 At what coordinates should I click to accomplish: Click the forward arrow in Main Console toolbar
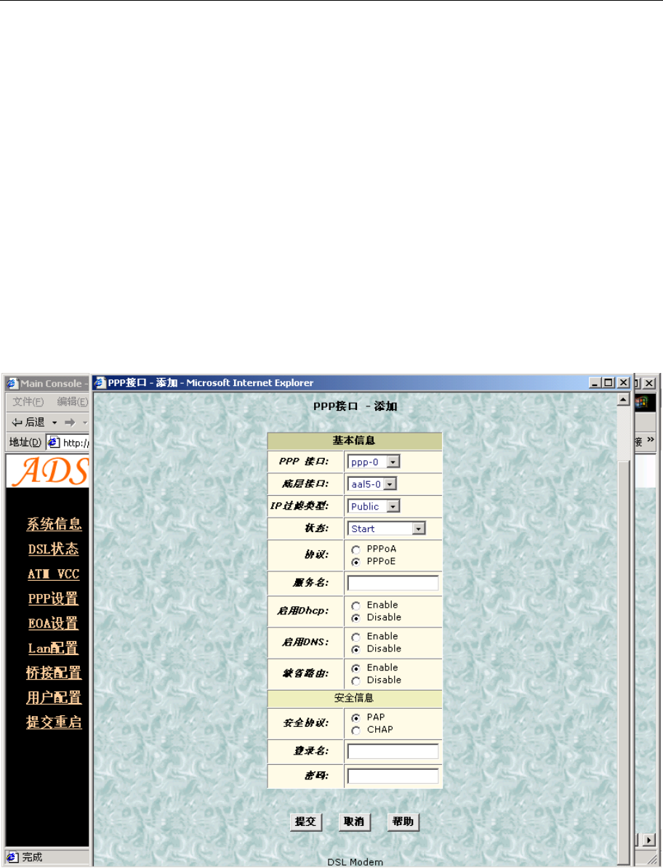point(70,422)
